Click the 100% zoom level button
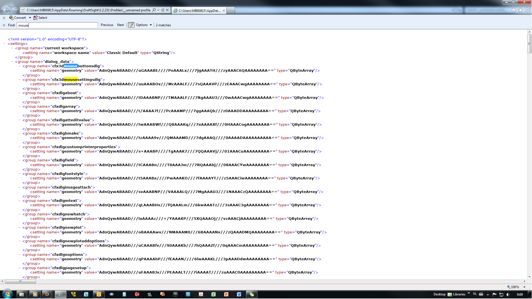The width and height of the screenshot is (532, 299). 513,287
